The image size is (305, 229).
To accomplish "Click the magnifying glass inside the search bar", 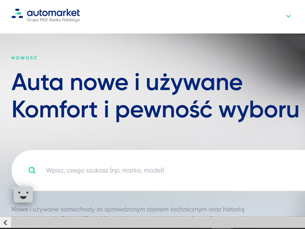I will point(32,170).
